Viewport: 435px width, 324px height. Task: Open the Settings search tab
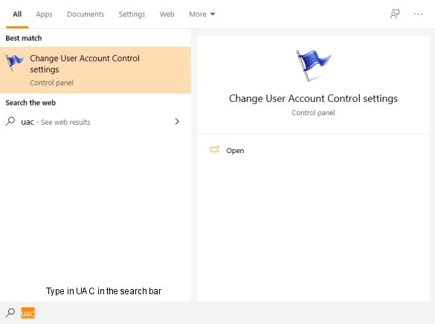[x=132, y=14]
